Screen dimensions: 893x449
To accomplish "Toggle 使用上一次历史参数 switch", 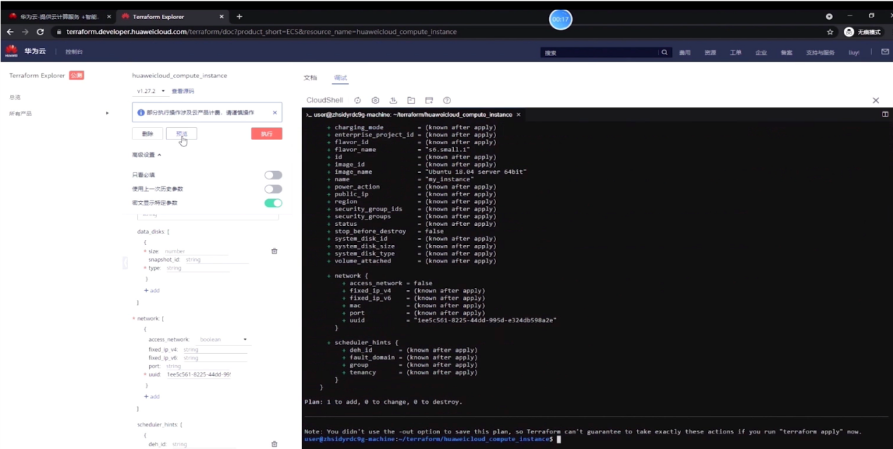I will [273, 189].
